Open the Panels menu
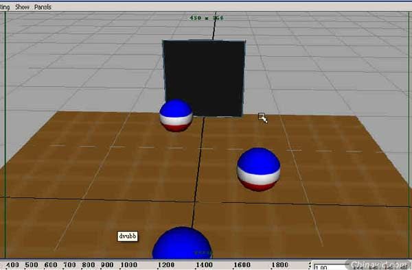Viewport: 412px width, 270px height. coord(43,7)
